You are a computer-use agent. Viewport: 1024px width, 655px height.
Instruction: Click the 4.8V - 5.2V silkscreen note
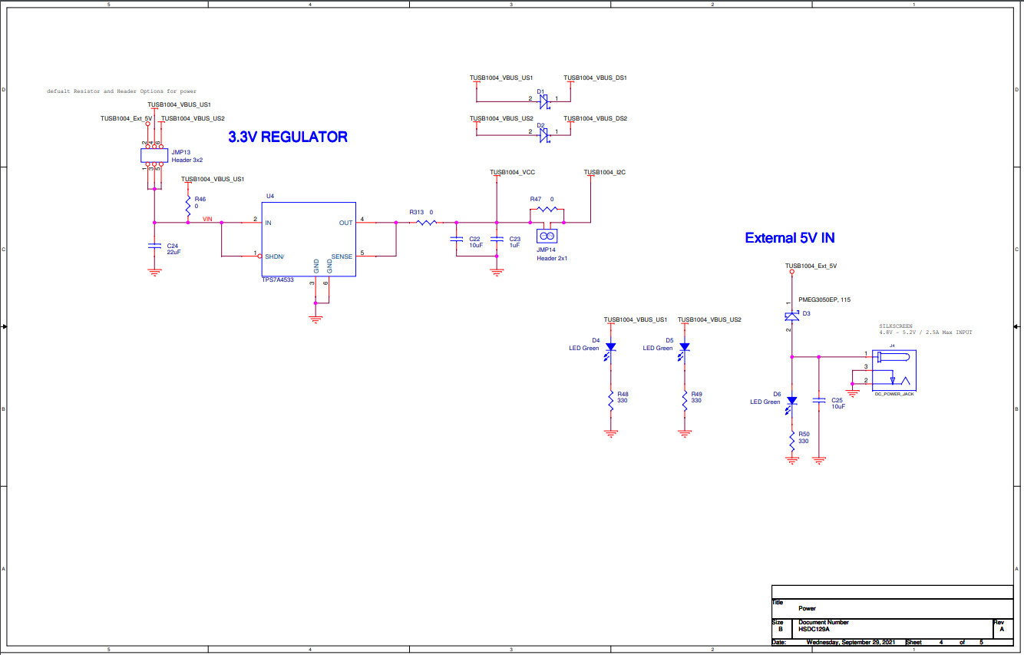(925, 332)
